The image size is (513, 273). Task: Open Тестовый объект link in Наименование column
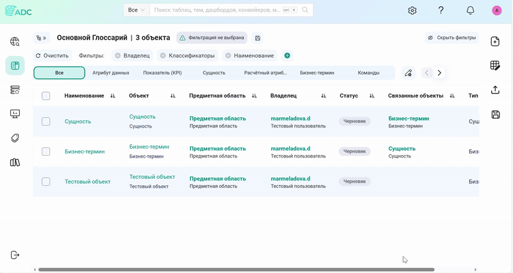point(87,181)
